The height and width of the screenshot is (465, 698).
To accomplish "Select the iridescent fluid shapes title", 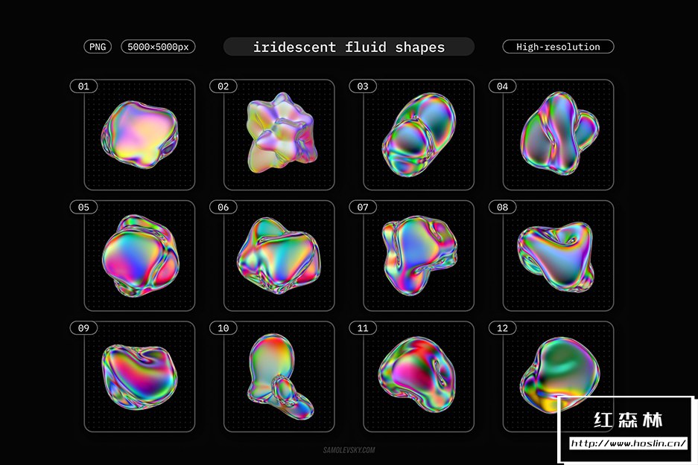I will pos(349,47).
